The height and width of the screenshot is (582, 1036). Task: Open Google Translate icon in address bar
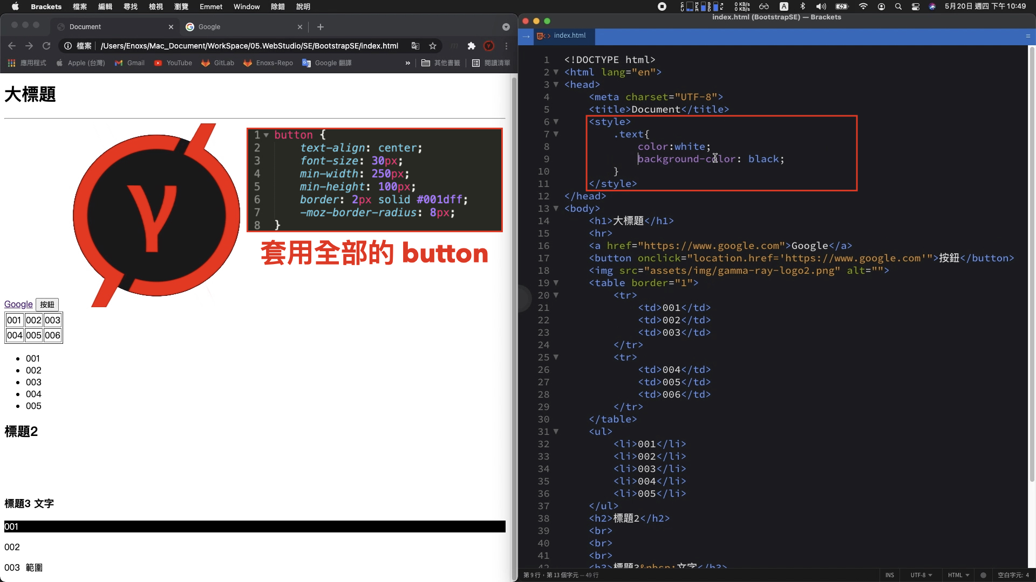click(x=415, y=46)
